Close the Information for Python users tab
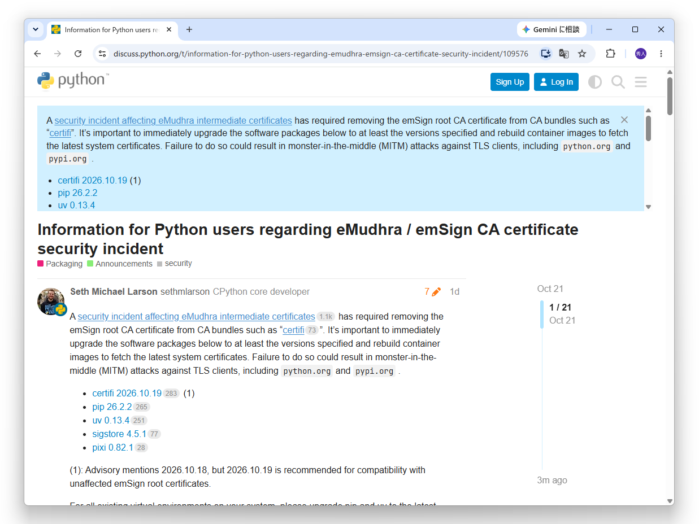Image resolution: width=699 pixels, height=524 pixels. pyautogui.click(x=169, y=29)
